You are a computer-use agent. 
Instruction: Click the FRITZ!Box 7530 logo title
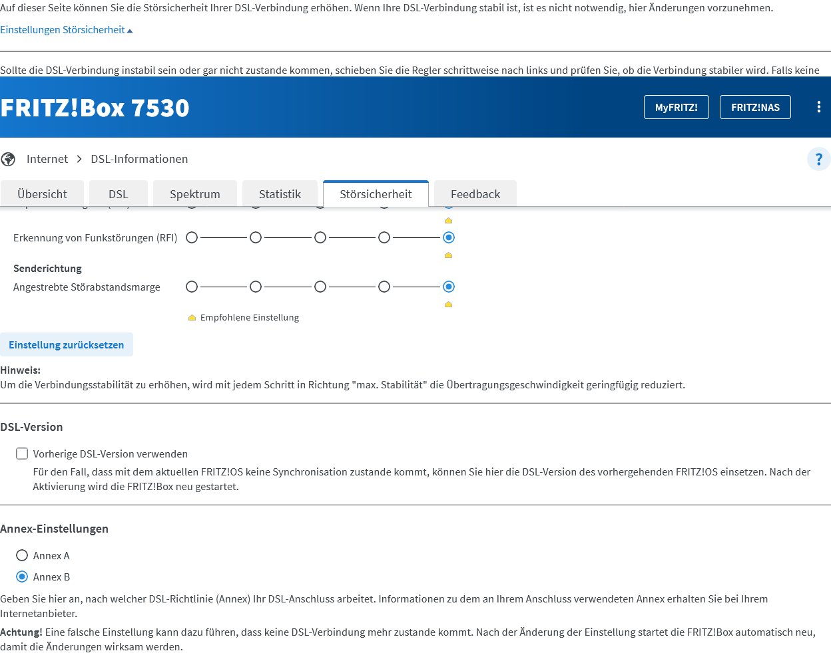point(95,108)
